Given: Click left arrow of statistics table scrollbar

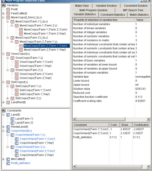Looking at the screenshot, I should [x=74, y=119].
